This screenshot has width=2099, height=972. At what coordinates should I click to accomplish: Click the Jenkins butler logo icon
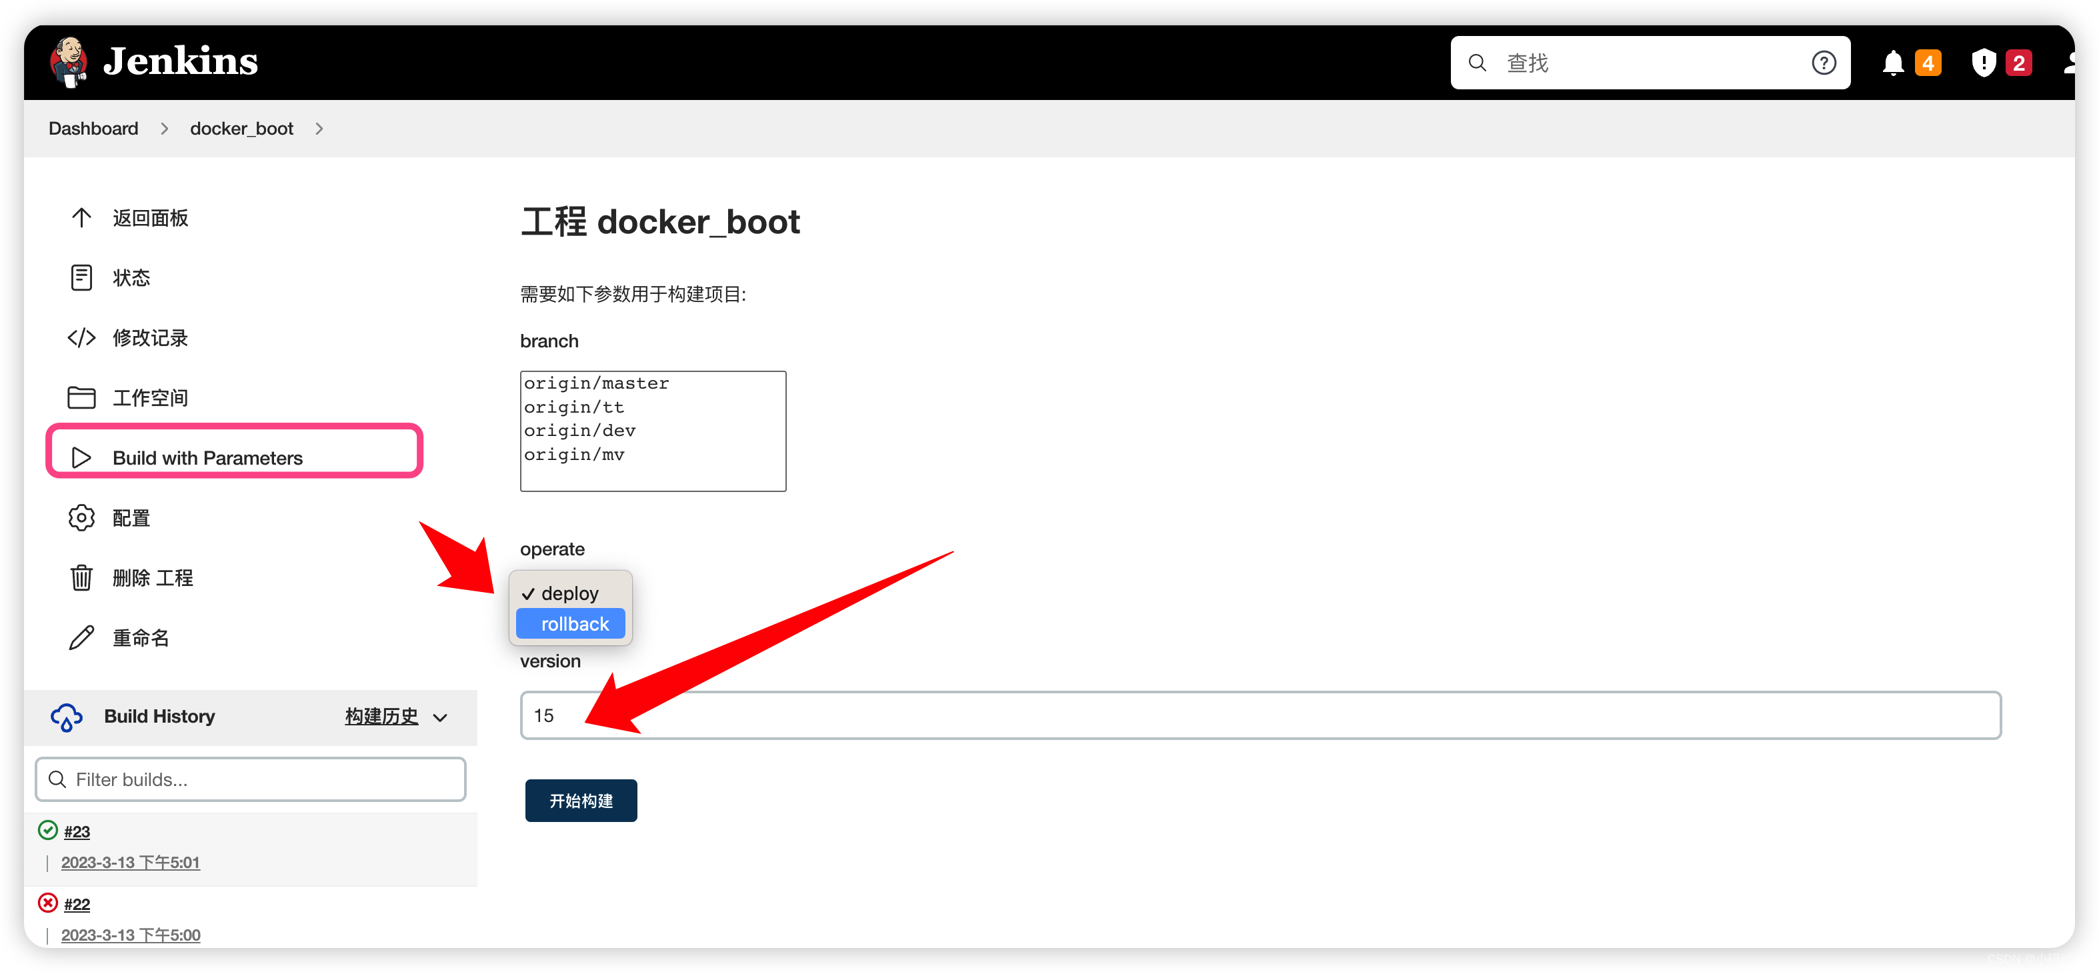click(x=69, y=62)
